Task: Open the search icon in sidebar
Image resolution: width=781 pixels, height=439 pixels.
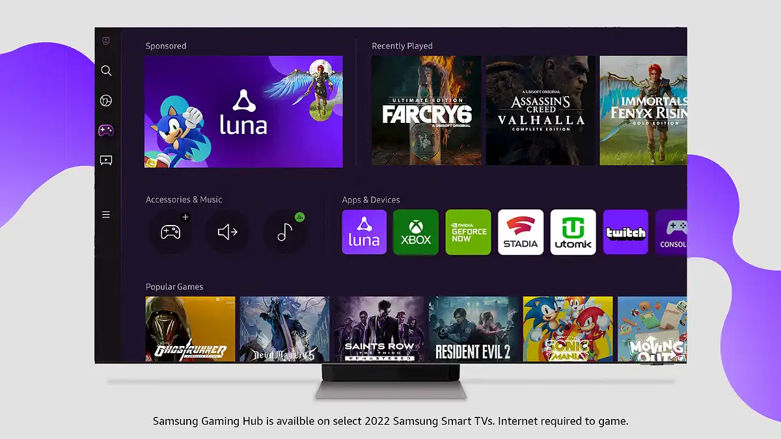Action: tap(106, 71)
